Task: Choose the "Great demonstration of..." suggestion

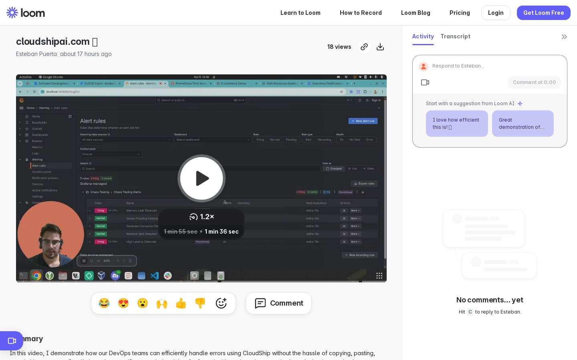Action: [x=523, y=124]
